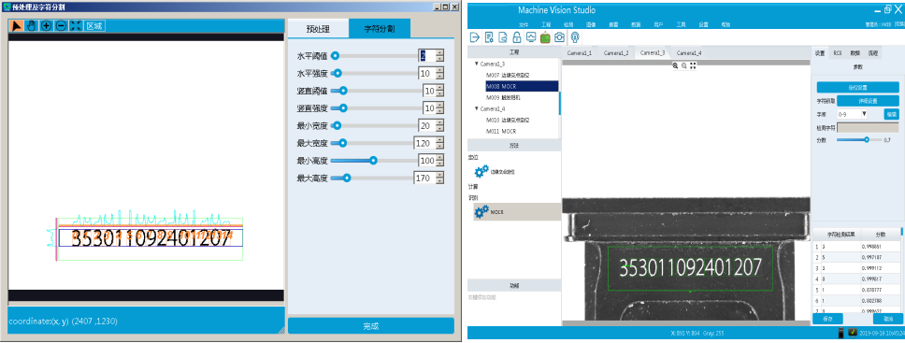Click the camera snapshot toolbar icon
This screenshot has width=905, height=343.
pyautogui.click(x=559, y=37)
